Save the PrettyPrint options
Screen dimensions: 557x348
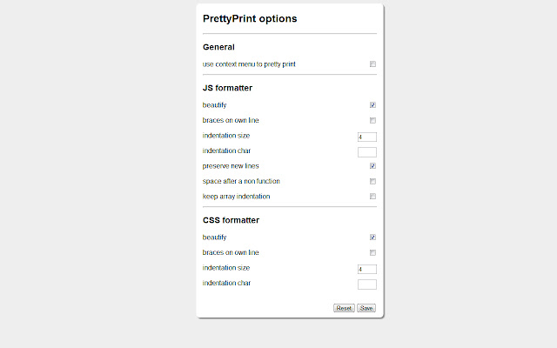[x=366, y=308]
